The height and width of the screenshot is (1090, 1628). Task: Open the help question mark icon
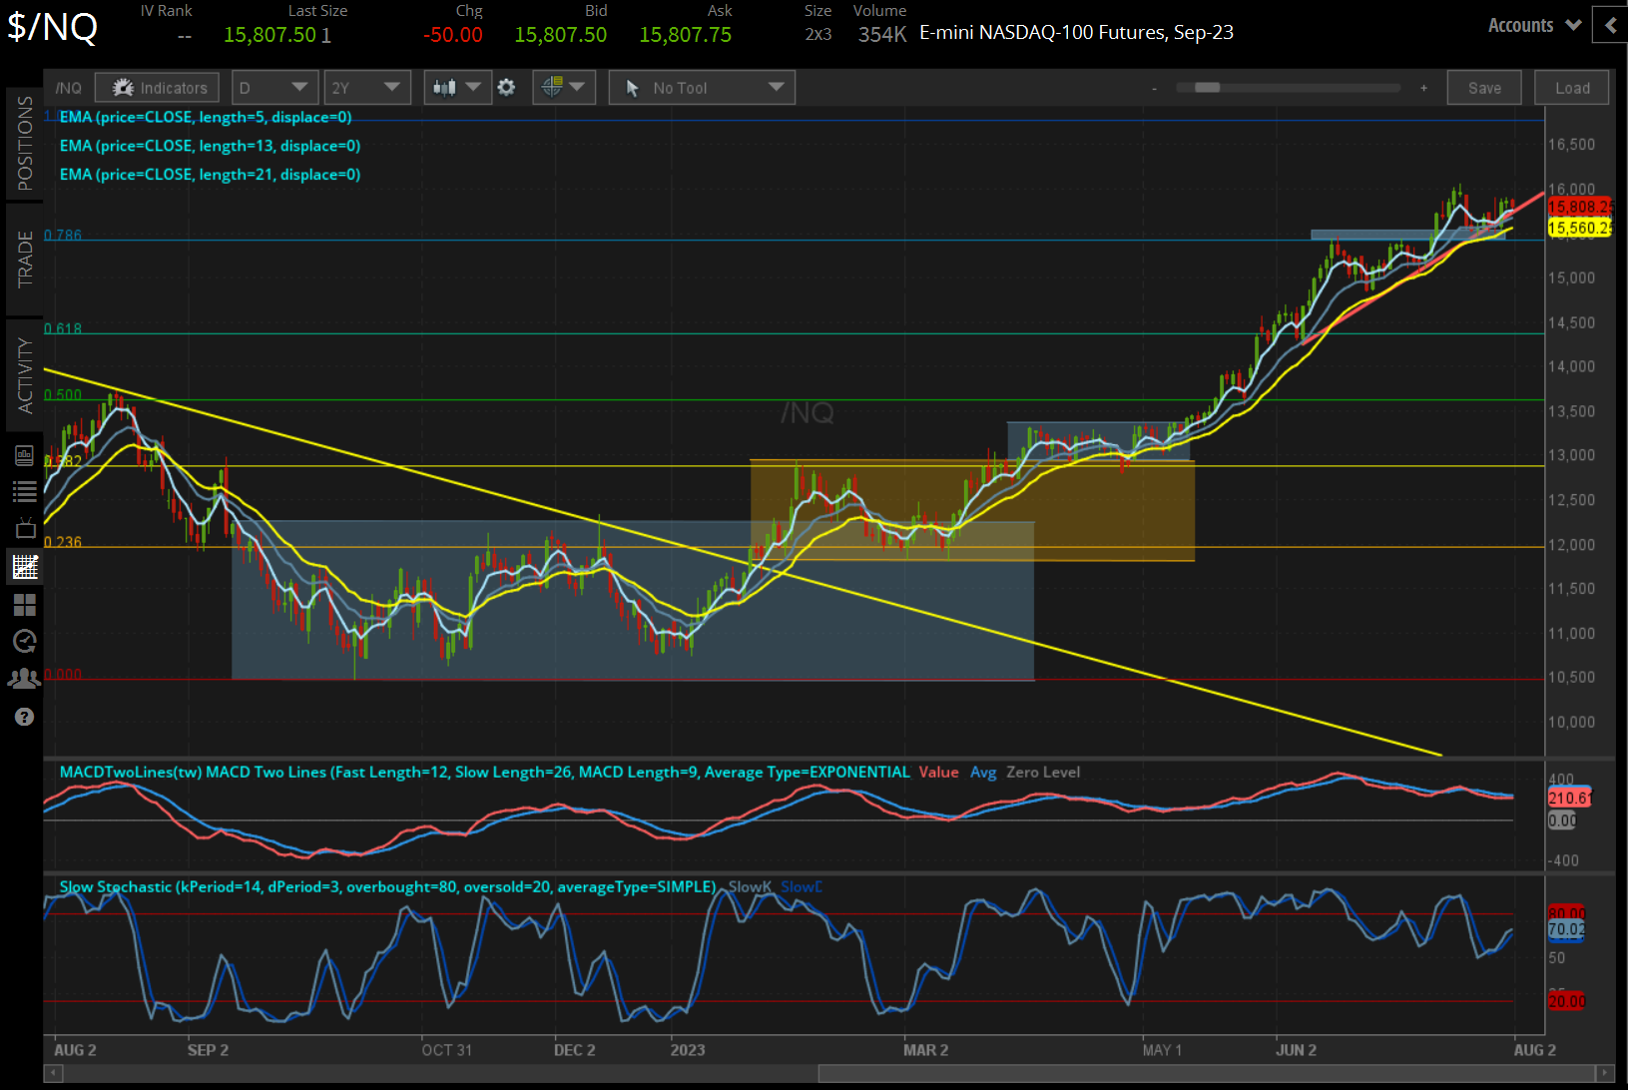click(25, 717)
